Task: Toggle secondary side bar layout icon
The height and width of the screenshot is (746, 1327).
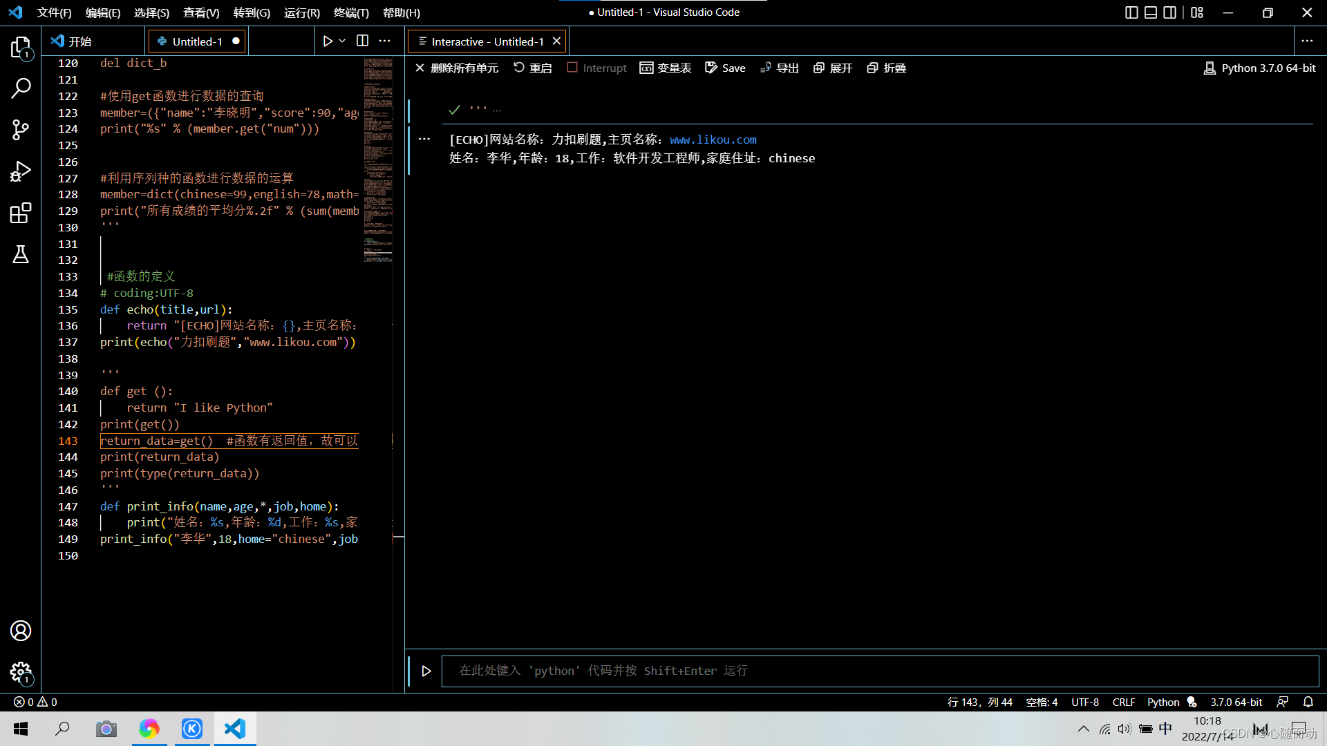Action: [x=1170, y=12]
